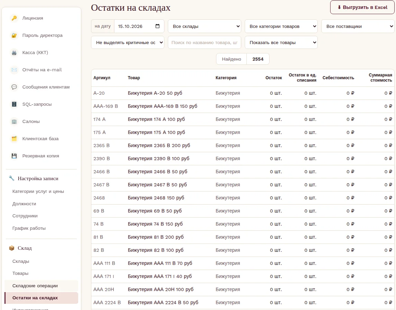Viewport: 396px width, 310px height.
Task: Focus the product name search field
Action: pyautogui.click(x=205, y=42)
